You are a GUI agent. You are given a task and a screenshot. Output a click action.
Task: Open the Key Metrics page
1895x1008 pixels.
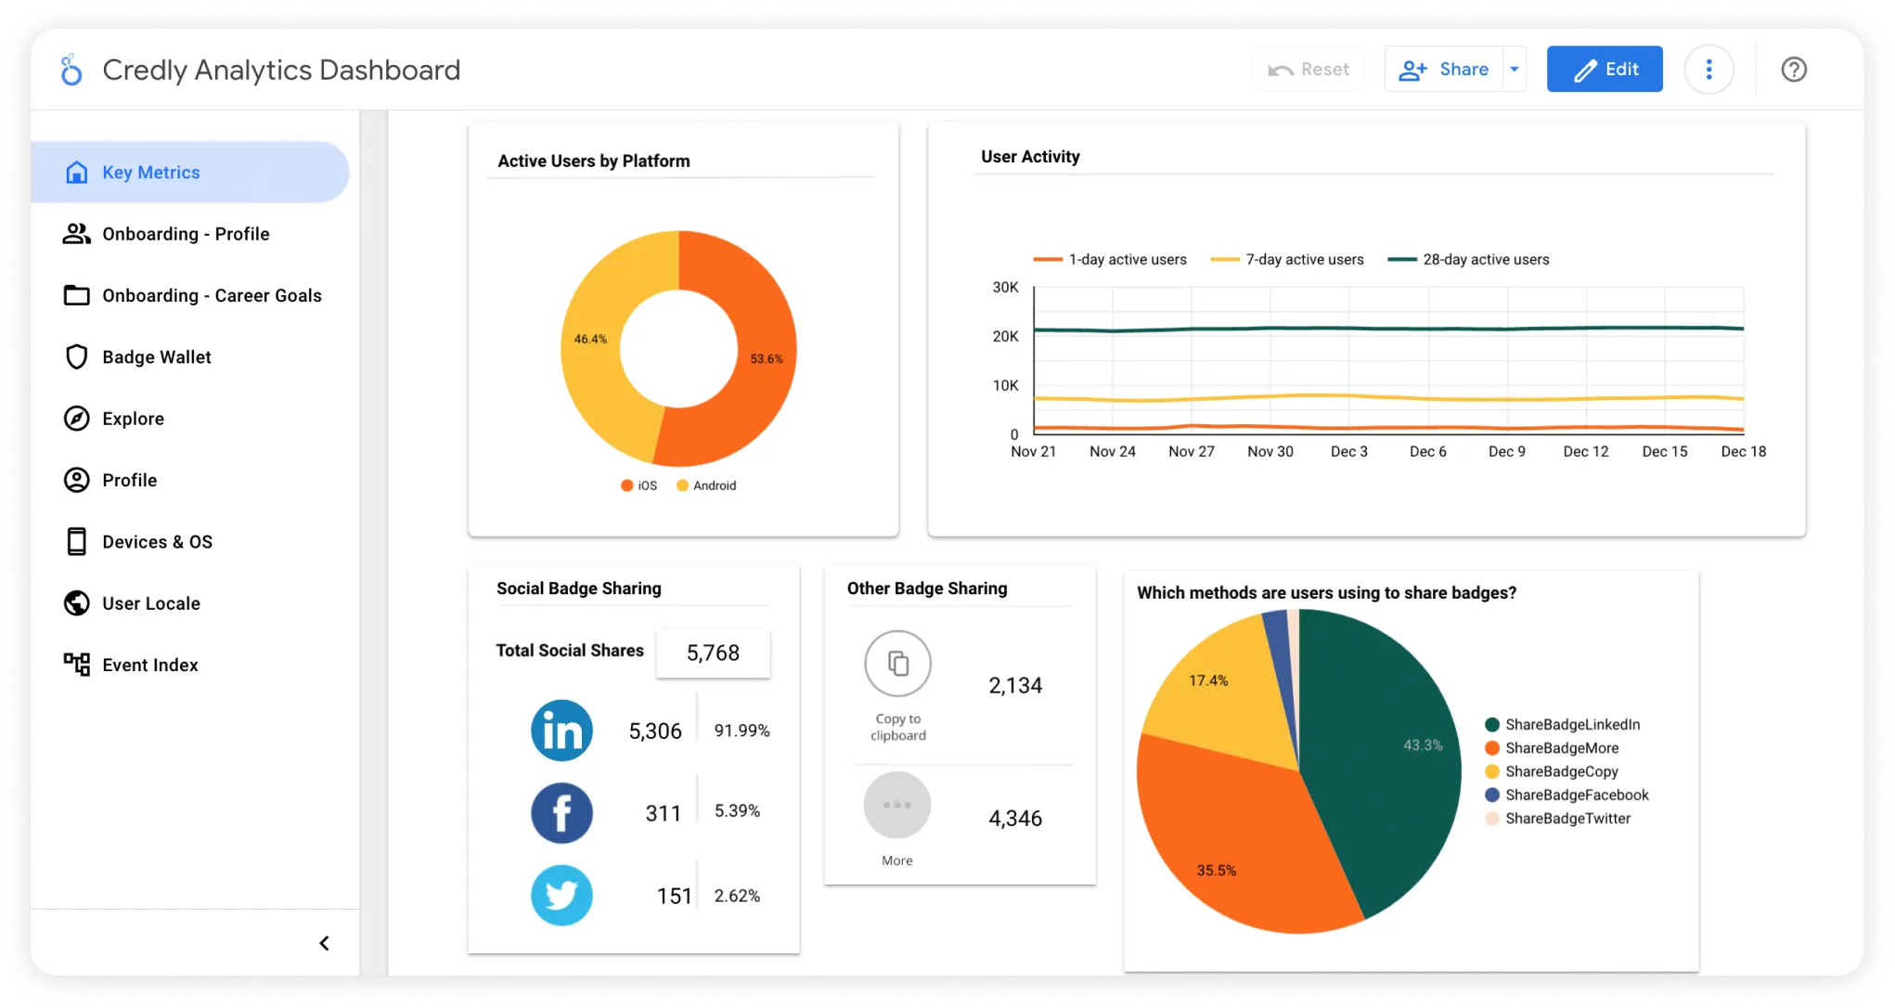[x=190, y=173]
